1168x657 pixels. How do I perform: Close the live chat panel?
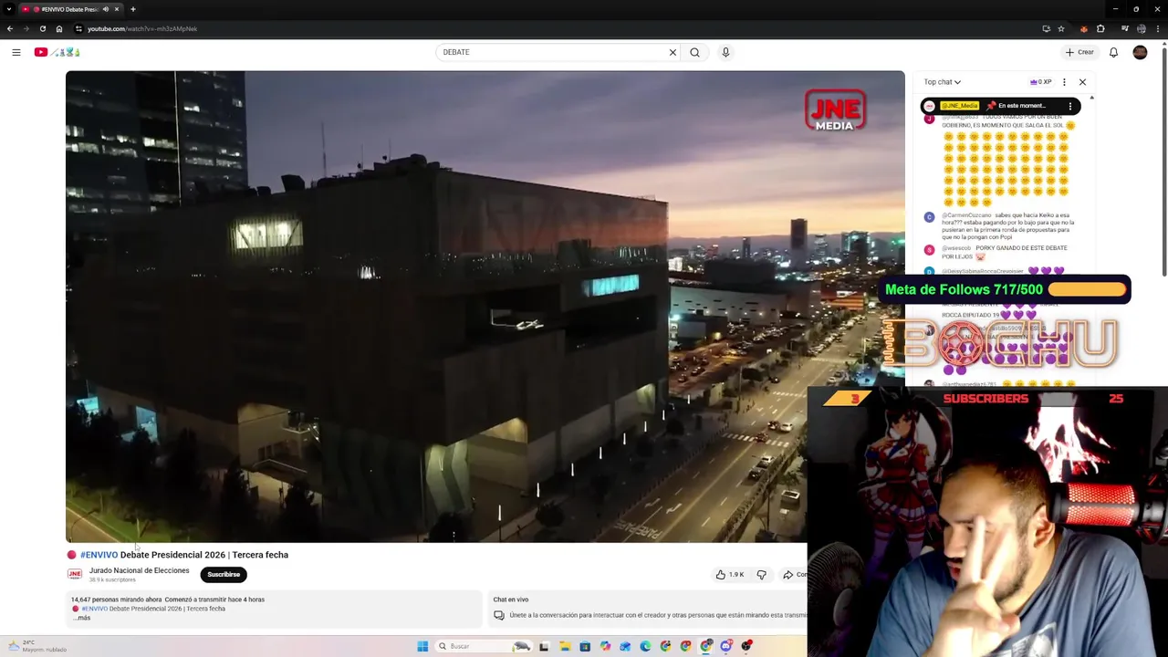(x=1082, y=82)
